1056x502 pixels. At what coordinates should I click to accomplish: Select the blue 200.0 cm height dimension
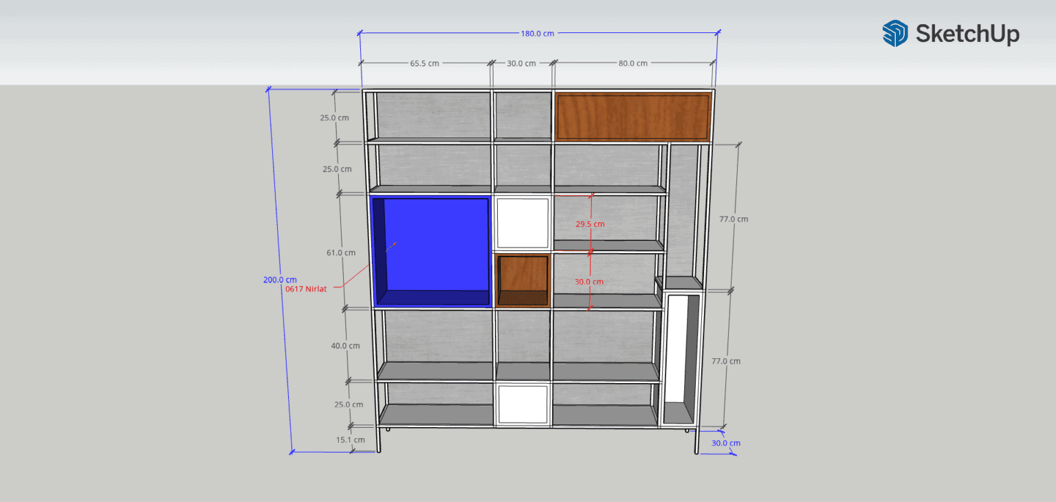click(x=280, y=279)
